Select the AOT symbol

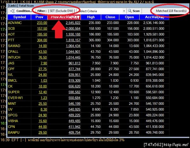point(11,34)
